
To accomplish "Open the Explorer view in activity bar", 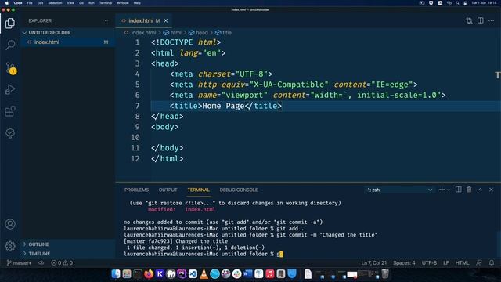I will pos(10,23).
